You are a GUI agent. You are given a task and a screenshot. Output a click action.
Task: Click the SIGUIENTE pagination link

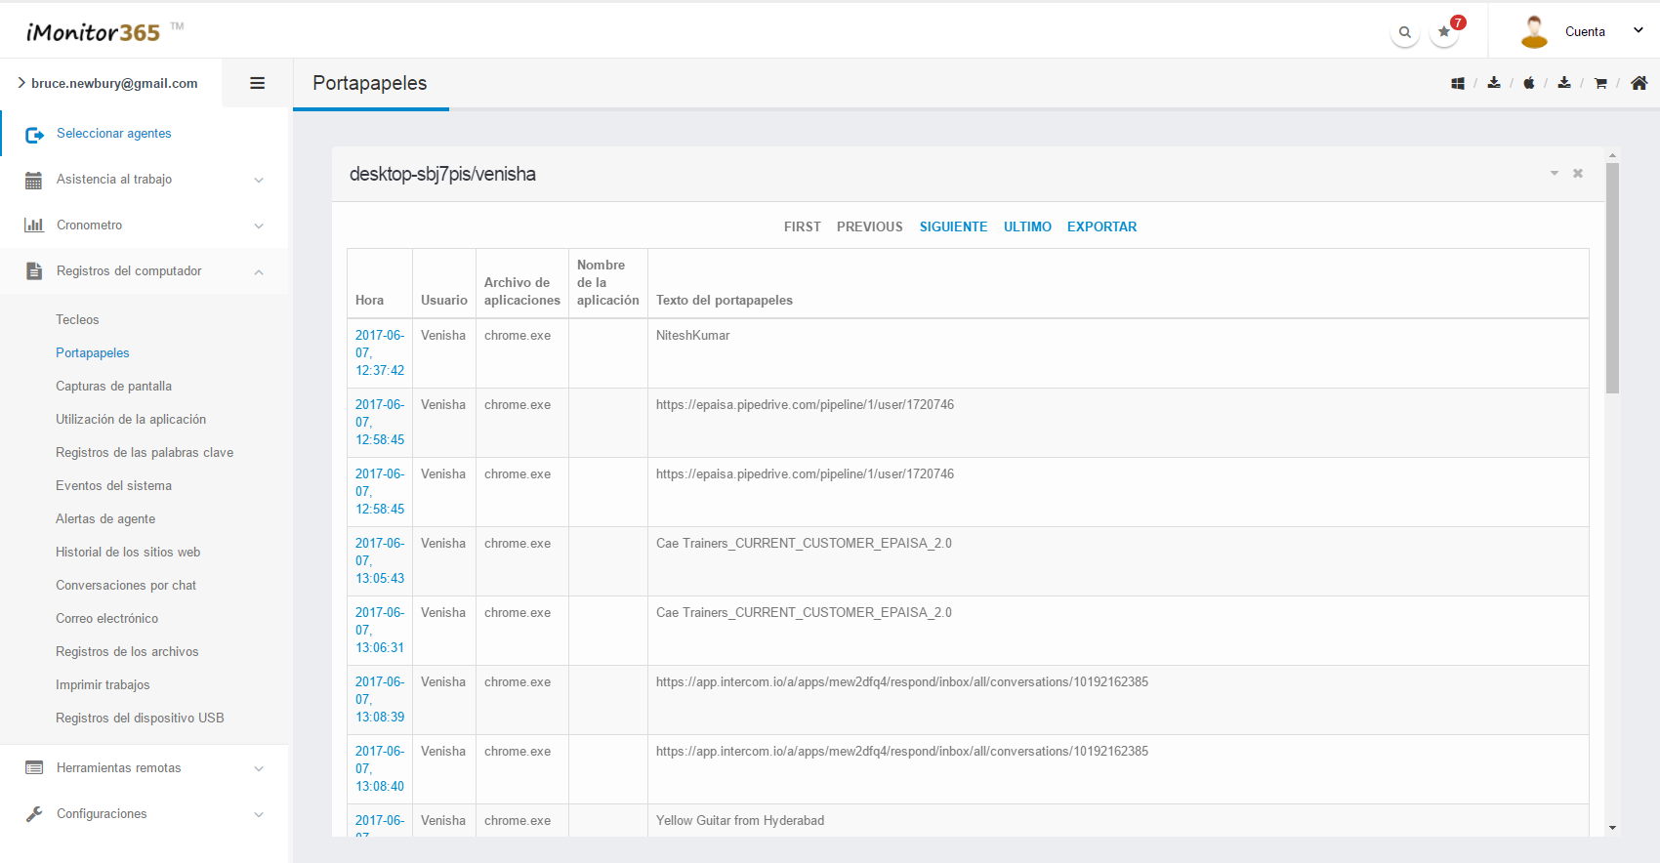953,226
